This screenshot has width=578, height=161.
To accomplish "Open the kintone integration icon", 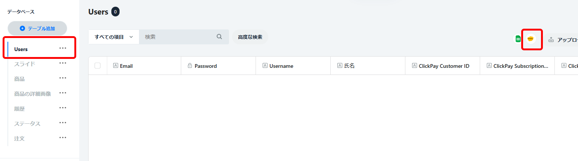I will (530, 39).
